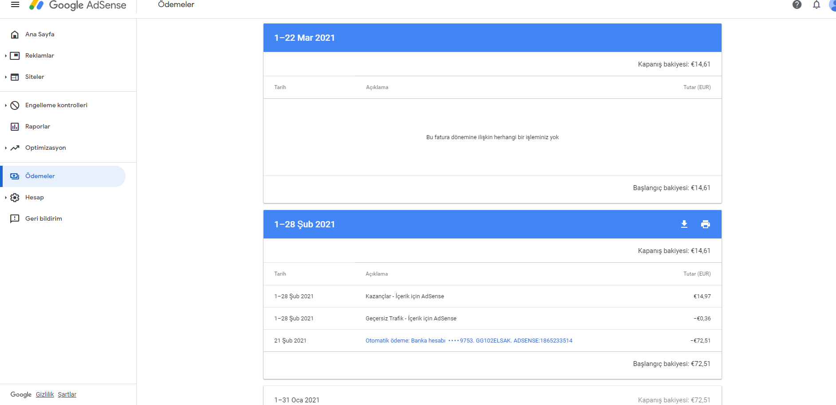Click the Google AdSense logo
This screenshot has width=836, height=405.
78,5
